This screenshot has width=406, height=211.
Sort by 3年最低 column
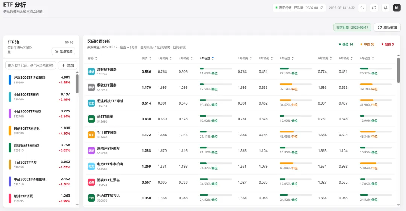[346, 58]
